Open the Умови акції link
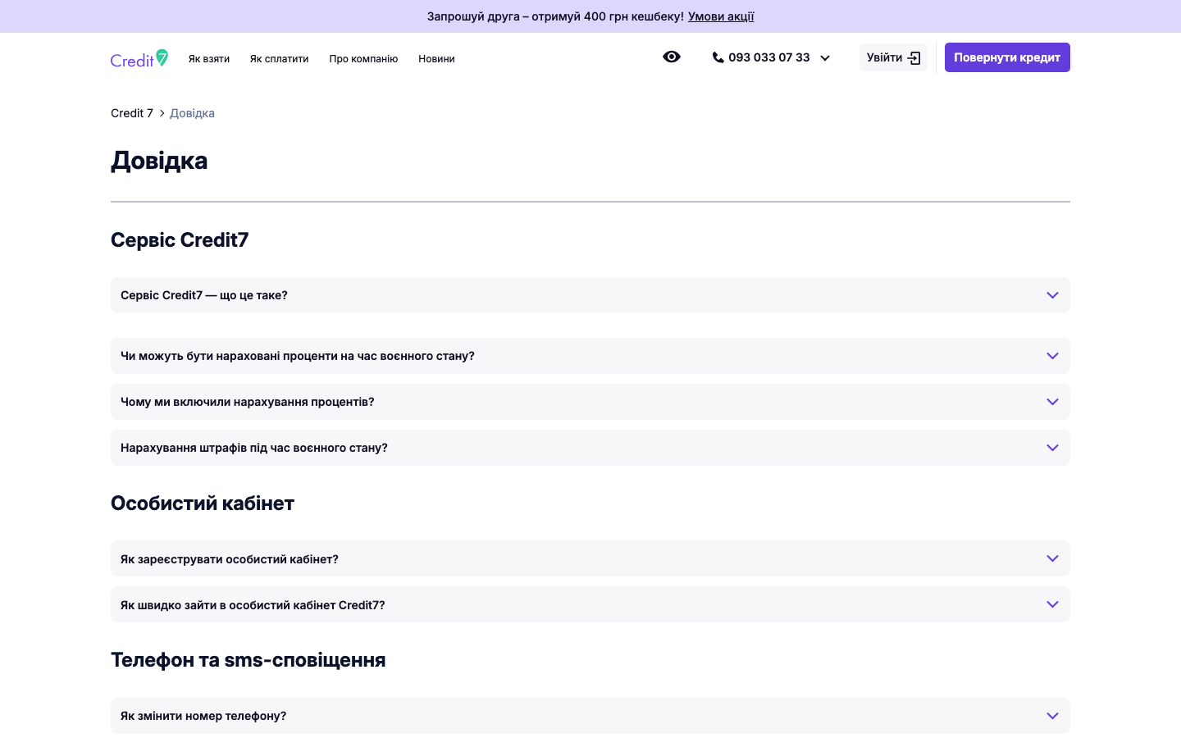This screenshot has width=1181, height=738. 721,16
